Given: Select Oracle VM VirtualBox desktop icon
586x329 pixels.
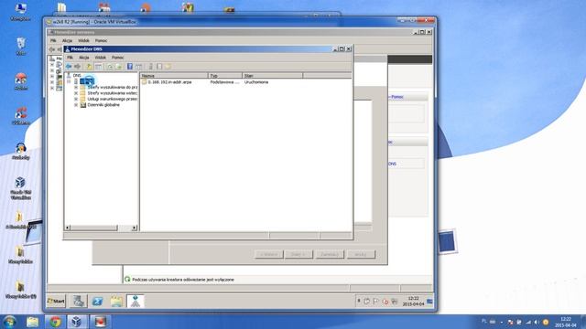Looking at the screenshot, I should click(20, 188).
